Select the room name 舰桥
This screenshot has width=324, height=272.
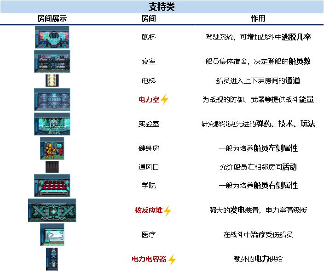click(148, 37)
